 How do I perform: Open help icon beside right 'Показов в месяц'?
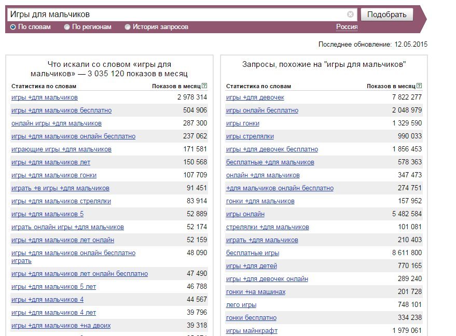tap(419, 86)
